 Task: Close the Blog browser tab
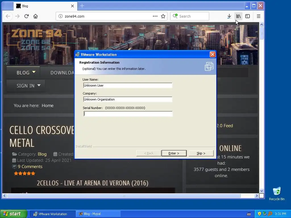pyautogui.click(x=72, y=6)
